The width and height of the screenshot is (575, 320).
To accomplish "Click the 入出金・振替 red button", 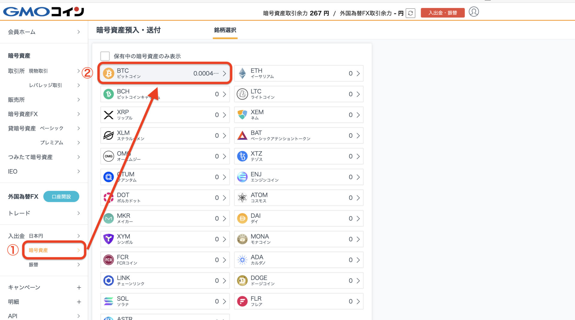I will tap(443, 13).
